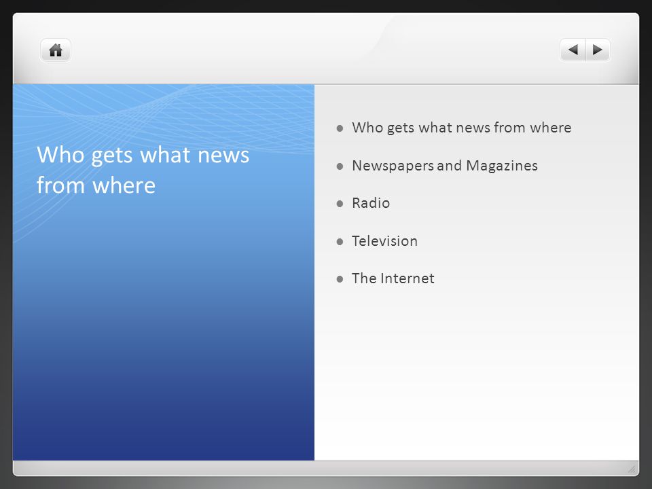Click the slide title in the blue panel
652x489 pixels.
[x=143, y=170]
